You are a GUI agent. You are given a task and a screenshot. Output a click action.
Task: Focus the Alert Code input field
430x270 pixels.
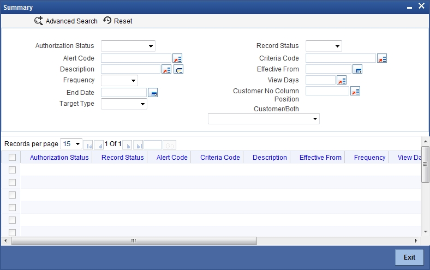(x=136, y=58)
